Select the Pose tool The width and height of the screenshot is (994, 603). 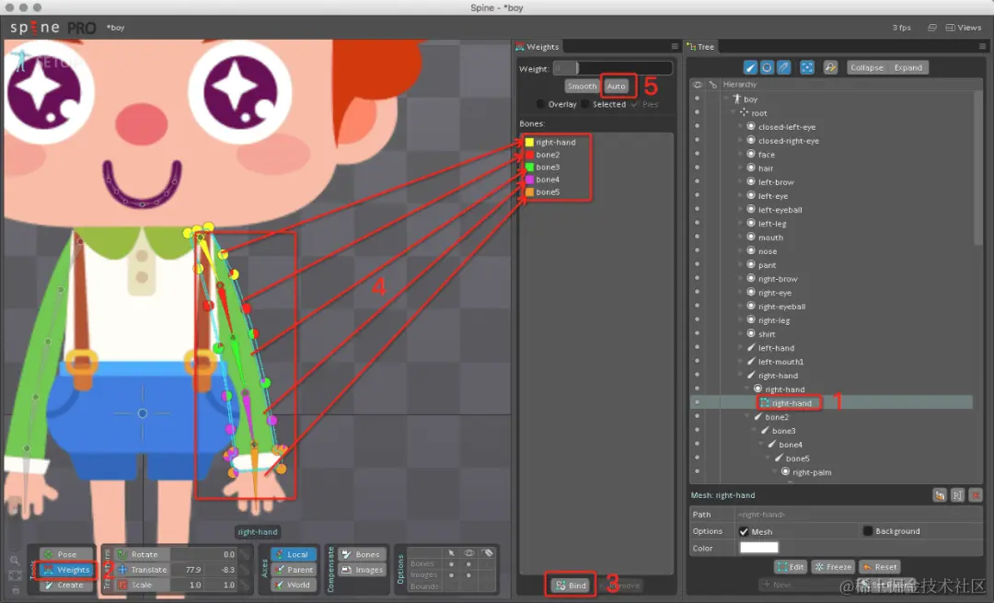[x=66, y=554]
